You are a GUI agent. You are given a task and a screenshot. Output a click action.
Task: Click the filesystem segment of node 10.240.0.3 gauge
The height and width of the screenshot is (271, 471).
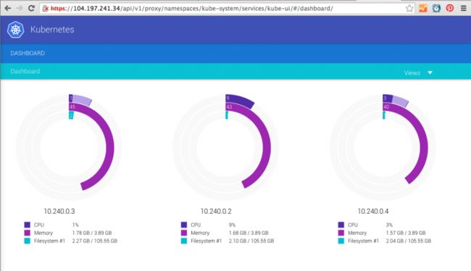71,116
